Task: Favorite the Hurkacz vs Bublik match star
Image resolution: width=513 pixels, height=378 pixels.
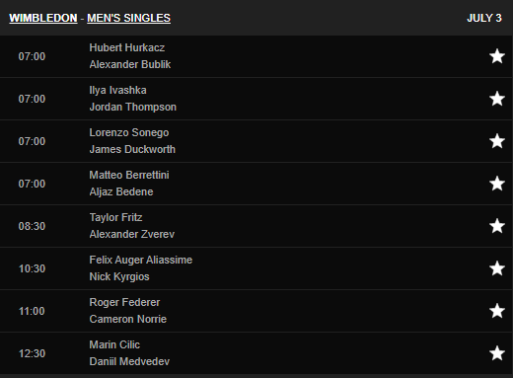Action: tap(497, 56)
